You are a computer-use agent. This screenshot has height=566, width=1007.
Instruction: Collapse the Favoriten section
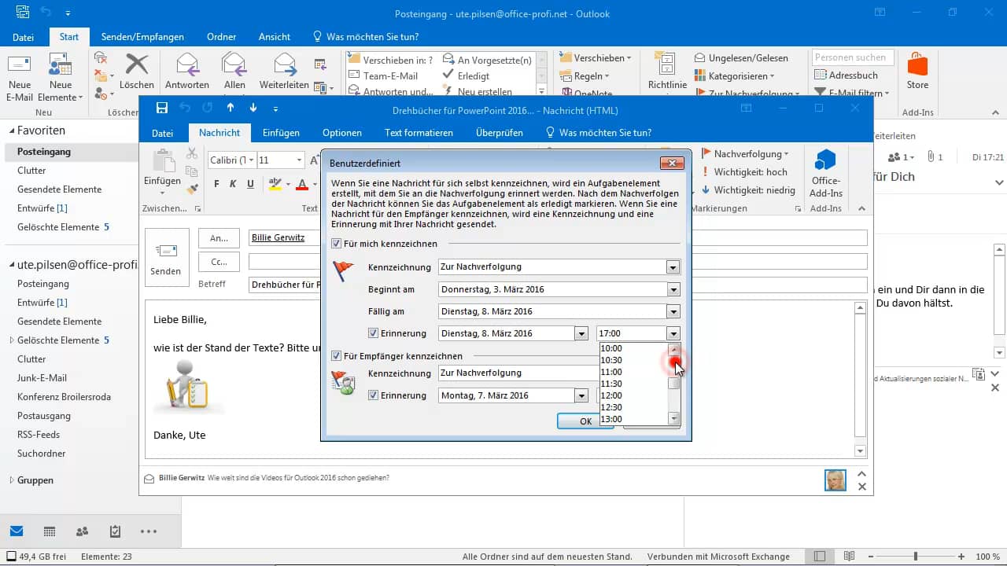pos(11,130)
